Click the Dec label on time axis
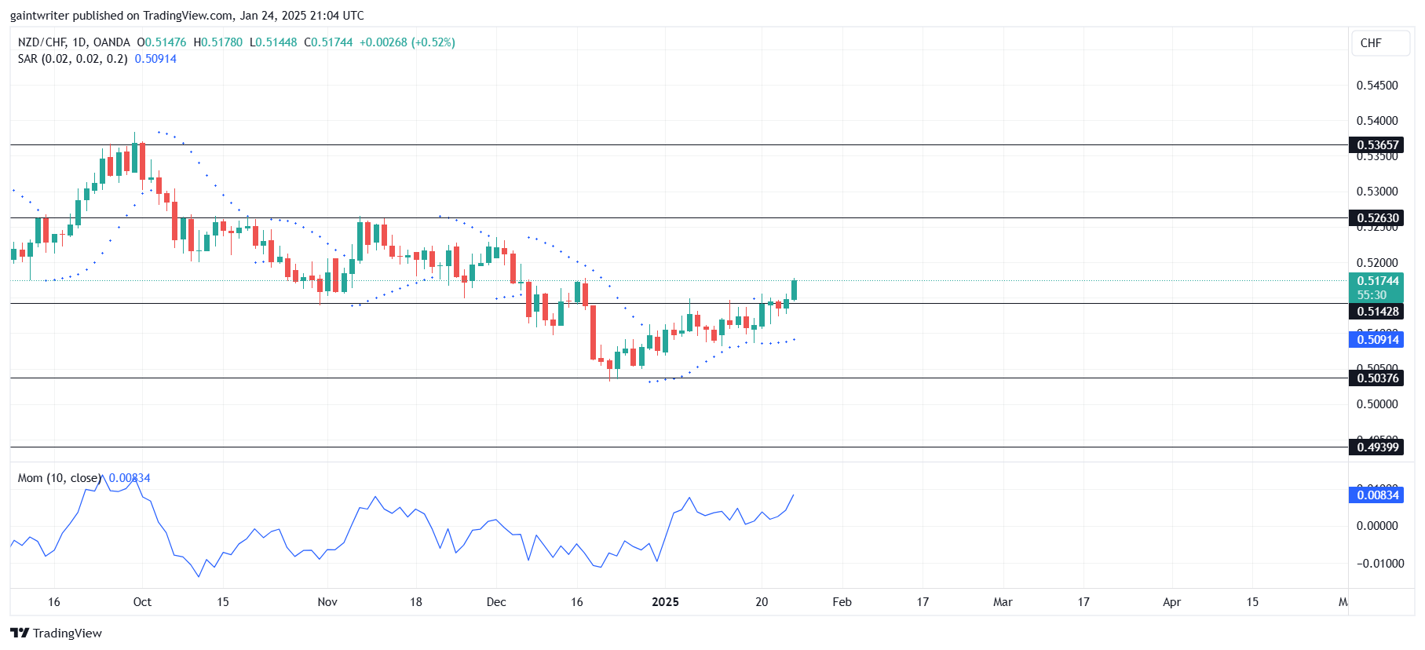The height and width of the screenshot is (650, 1425). [x=496, y=602]
